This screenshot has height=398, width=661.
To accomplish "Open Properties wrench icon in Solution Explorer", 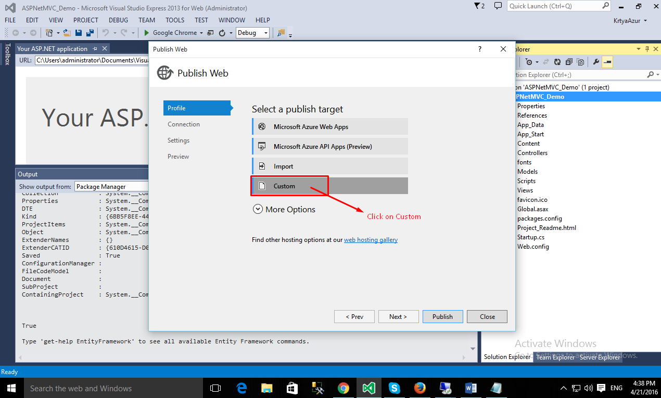I will tap(596, 62).
